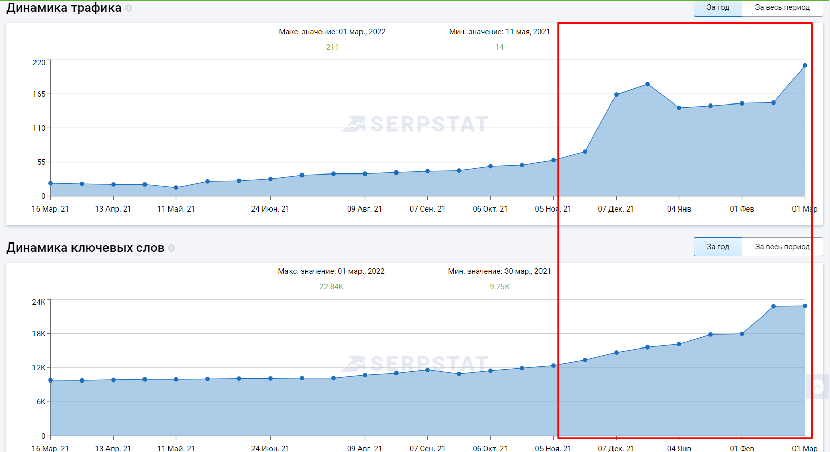Click the scroll-to-top arrow button
This screenshot has height=452, width=830.
point(817,387)
